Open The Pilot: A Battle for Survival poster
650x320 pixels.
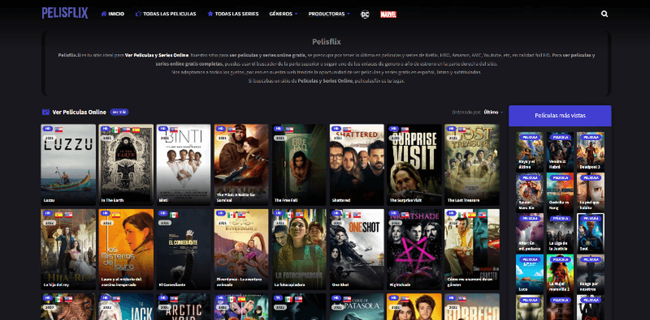point(242,164)
